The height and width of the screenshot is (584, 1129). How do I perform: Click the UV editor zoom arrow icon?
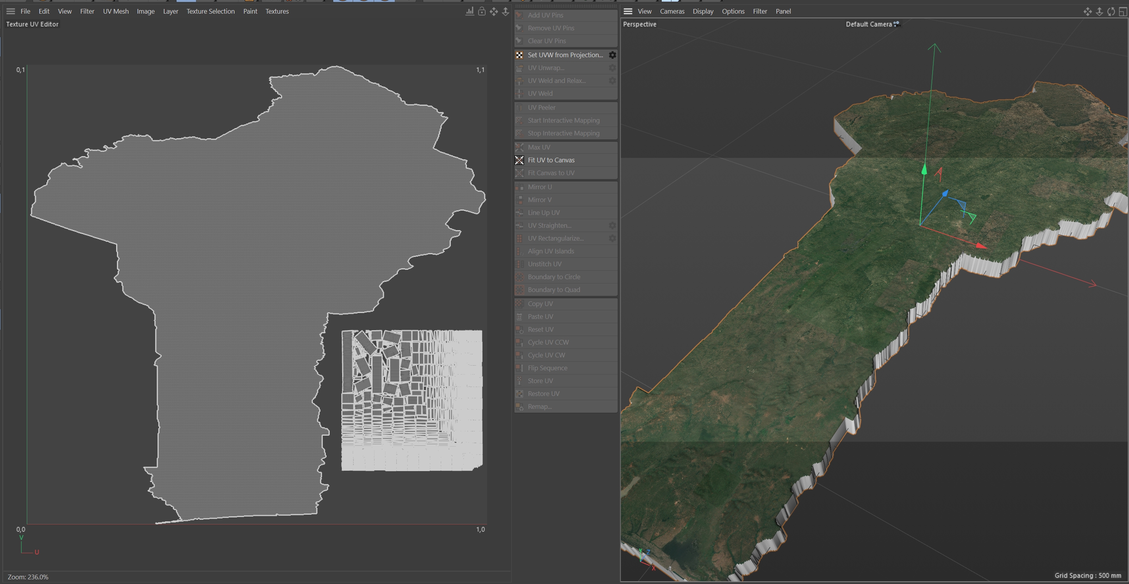505,12
